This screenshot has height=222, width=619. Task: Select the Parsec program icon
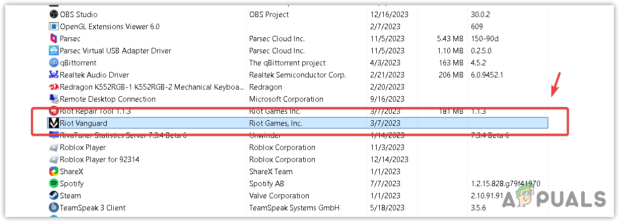pyautogui.click(x=54, y=39)
